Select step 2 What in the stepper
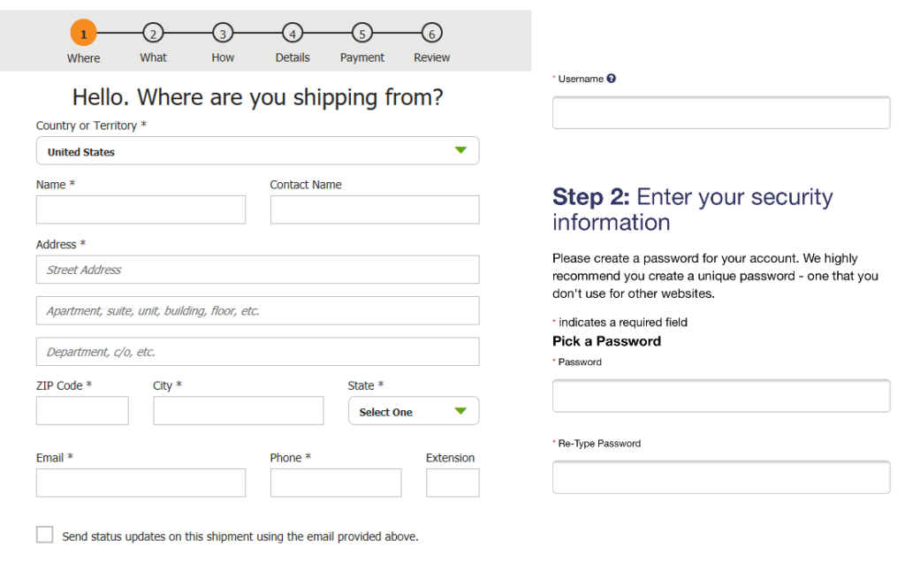This screenshot has height=571, width=905. coord(153,32)
